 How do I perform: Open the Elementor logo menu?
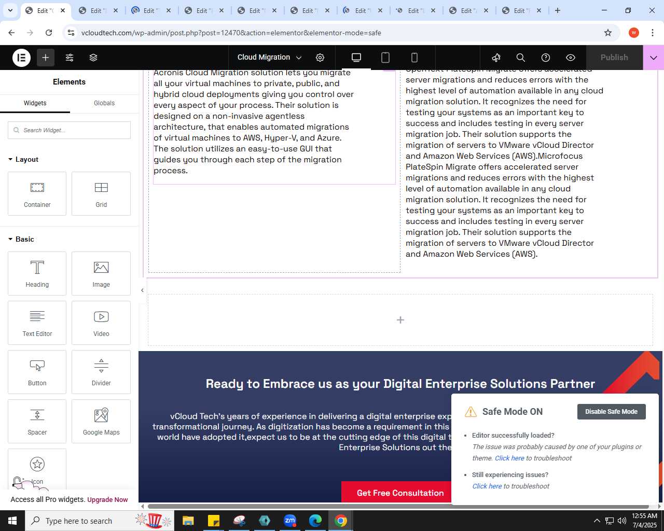pyautogui.click(x=21, y=58)
